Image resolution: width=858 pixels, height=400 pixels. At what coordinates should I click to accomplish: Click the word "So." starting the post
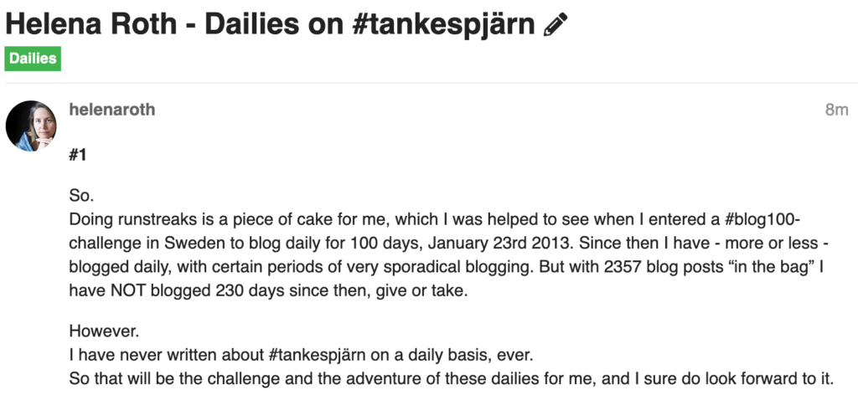80,196
